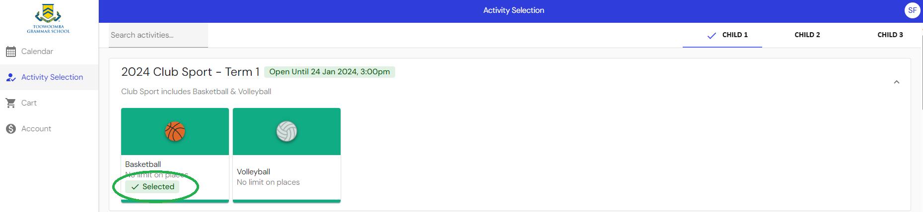Viewport: 923px width, 212px height.
Task: Open the SF user avatar
Action: 912,10
